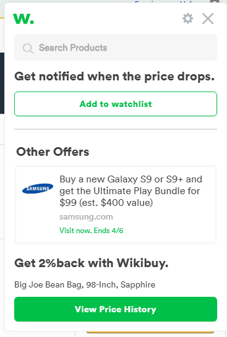This screenshot has height=337, width=227.
Task: Click the magnifying glass search icon
Action: coord(28,48)
